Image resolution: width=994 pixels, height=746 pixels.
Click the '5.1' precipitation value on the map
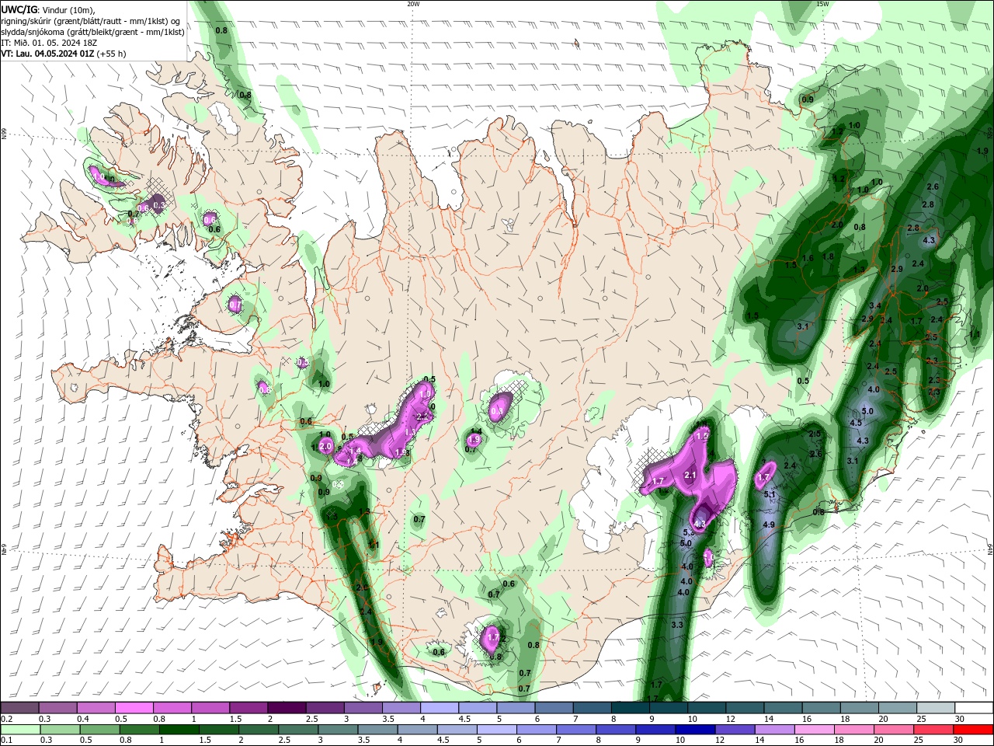[770, 494]
